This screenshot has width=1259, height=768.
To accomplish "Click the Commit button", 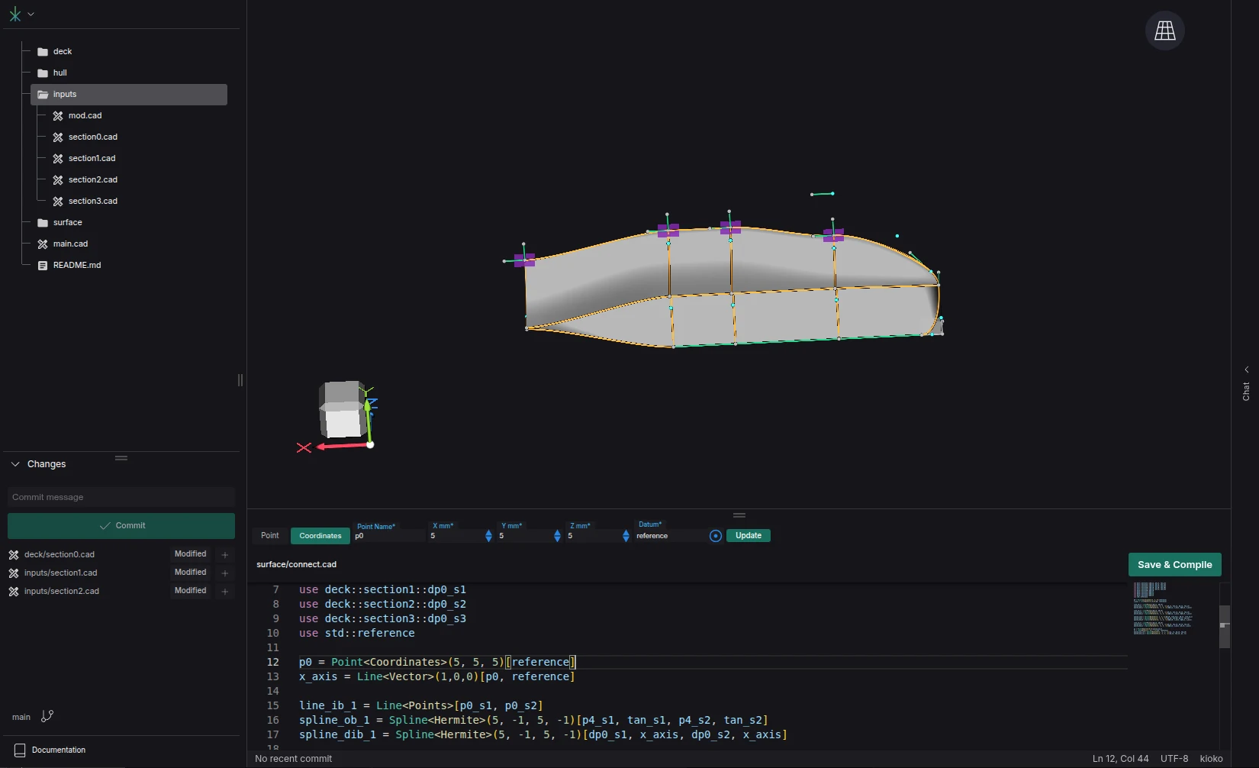I will tap(121, 526).
